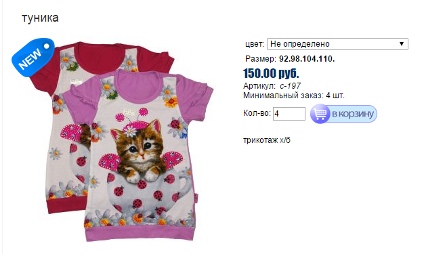Click the 'Артикул:' label
The height and width of the screenshot is (254, 424).
[x=259, y=86]
